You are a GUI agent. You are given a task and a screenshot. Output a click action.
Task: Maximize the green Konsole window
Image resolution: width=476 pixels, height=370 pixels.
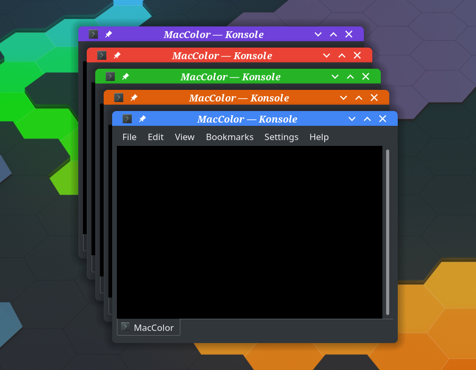tap(350, 77)
